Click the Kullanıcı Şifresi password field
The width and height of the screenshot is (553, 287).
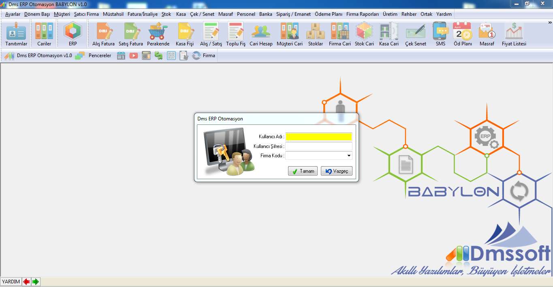318,146
